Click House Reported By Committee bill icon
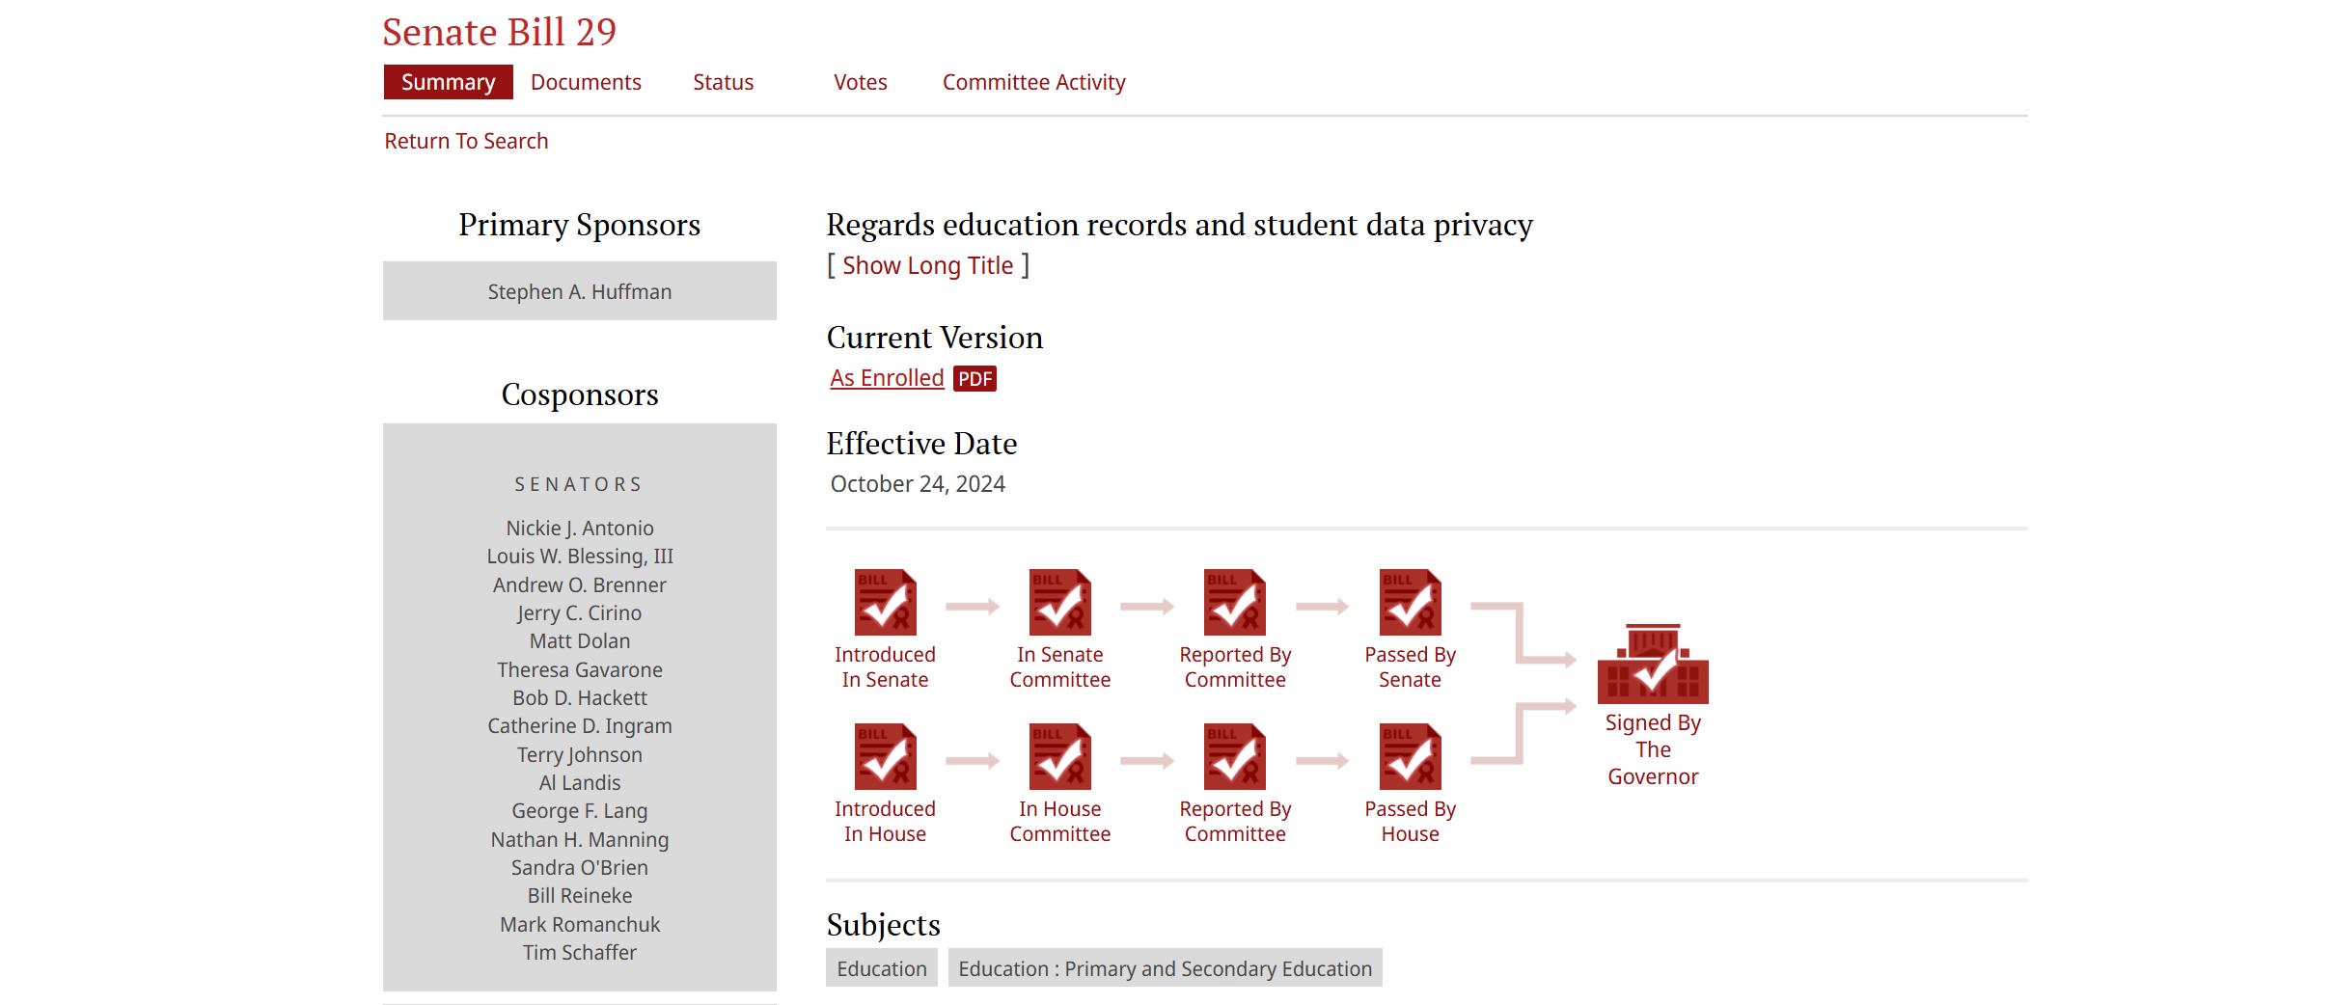 1234,756
